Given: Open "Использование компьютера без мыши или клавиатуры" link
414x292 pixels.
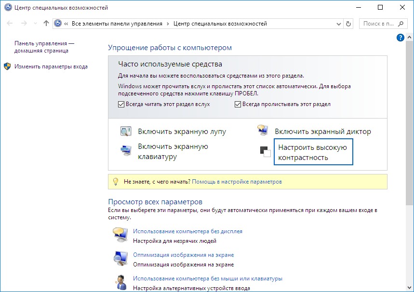Looking at the screenshot, I should [208, 279].
